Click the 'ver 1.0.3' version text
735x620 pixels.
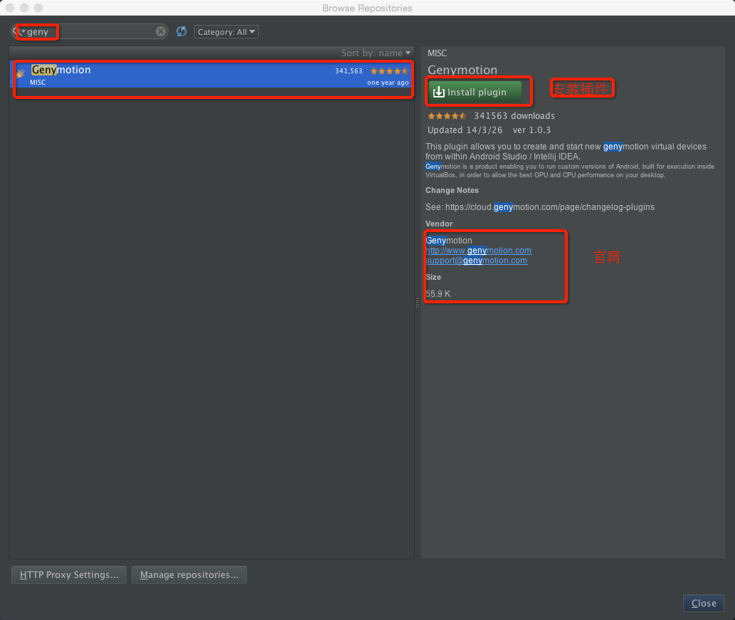[532, 130]
